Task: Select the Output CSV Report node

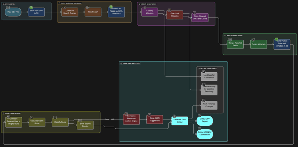Action: (x=205, y=121)
